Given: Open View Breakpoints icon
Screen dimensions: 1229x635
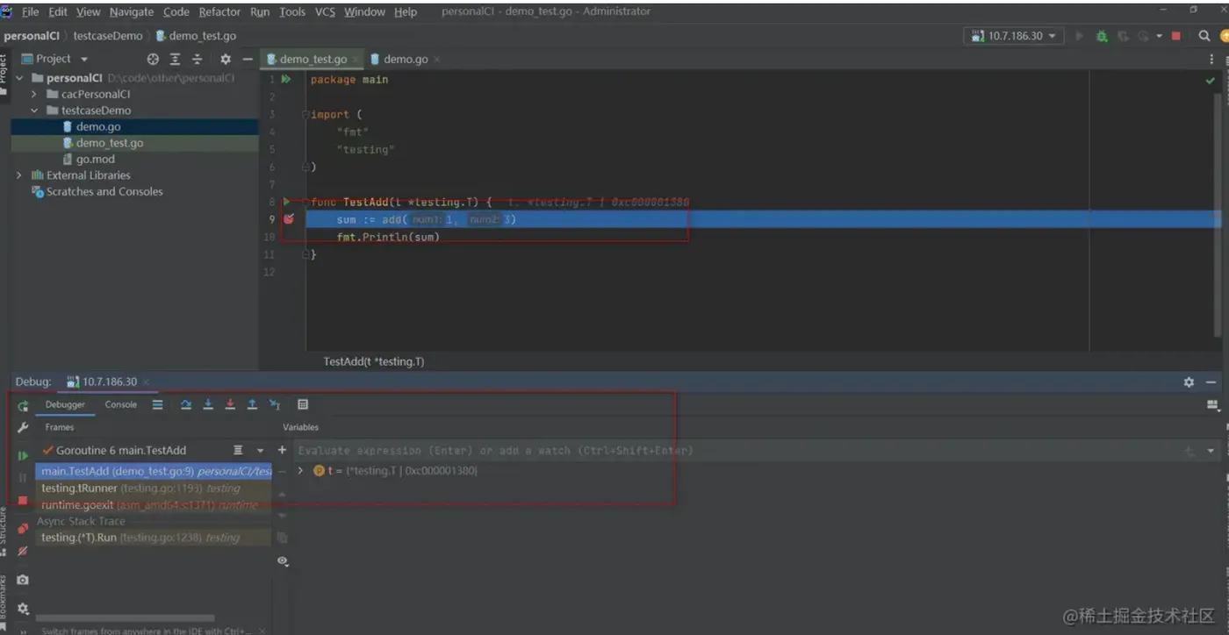Looking at the screenshot, I should (23, 528).
